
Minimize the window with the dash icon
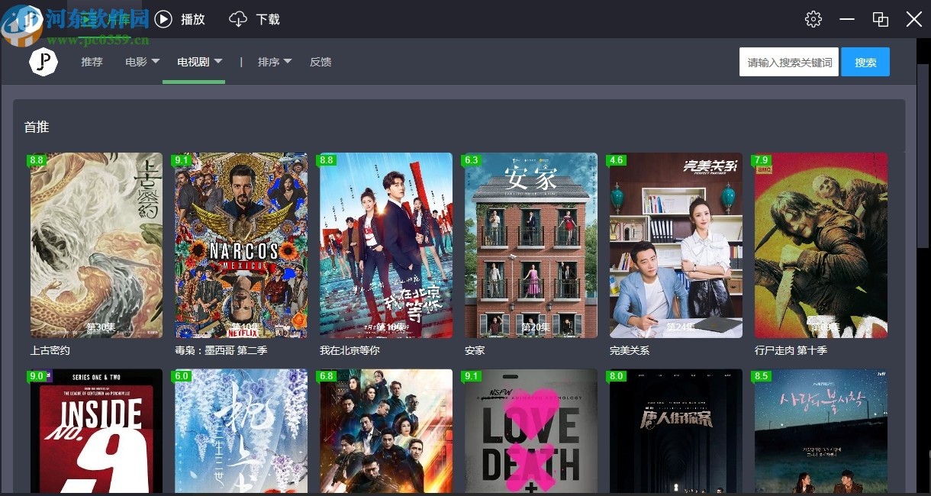[846, 19]
